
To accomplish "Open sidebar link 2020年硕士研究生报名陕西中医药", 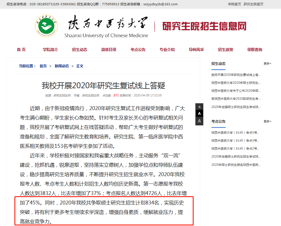I will [236, 165].
